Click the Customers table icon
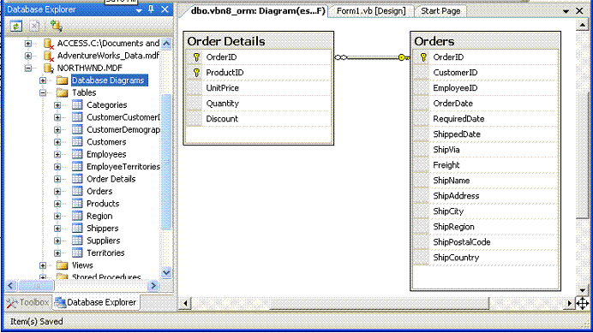593x333 pixels. [x=77, y=142]
